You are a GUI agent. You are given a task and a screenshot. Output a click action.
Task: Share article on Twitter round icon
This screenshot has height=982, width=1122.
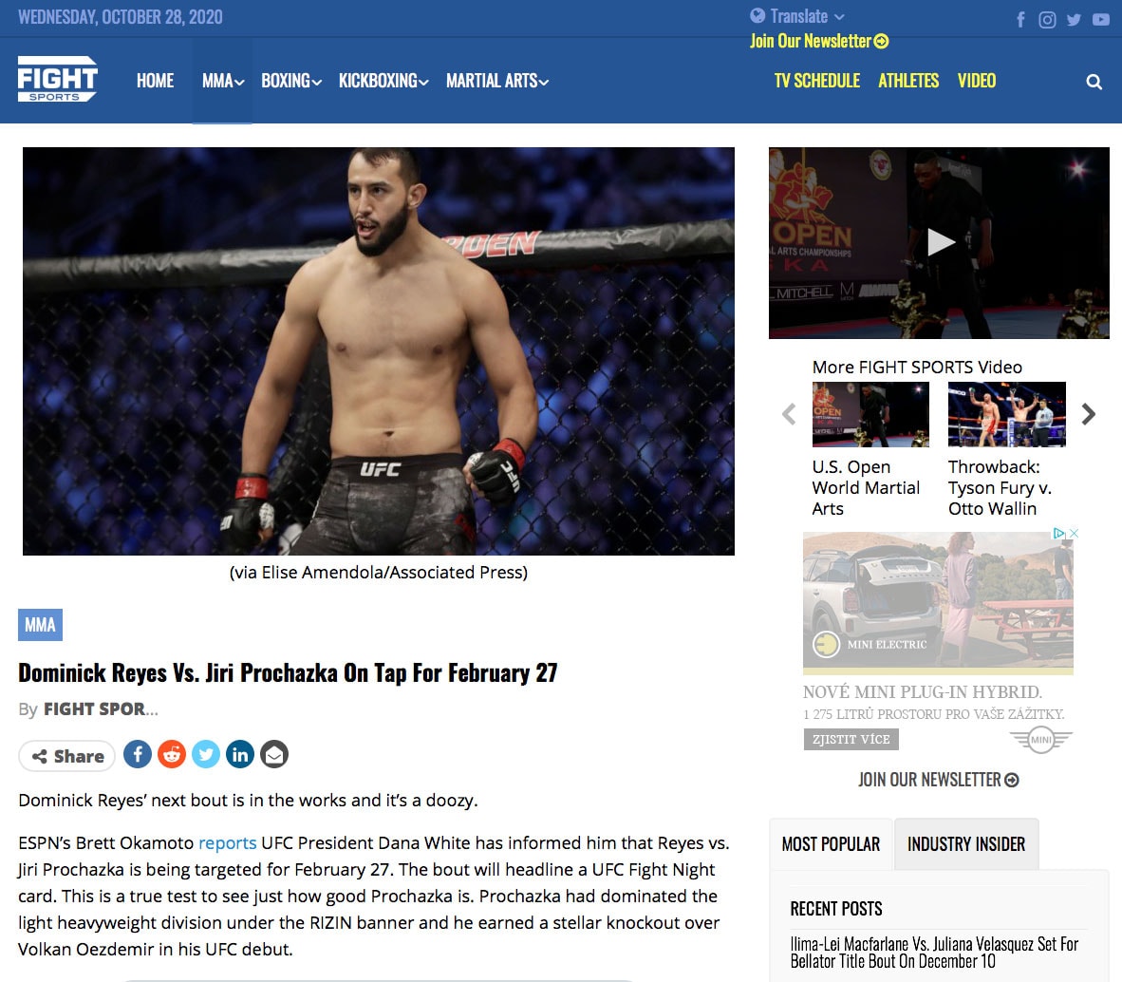pyautogui.click(x=206, y=754)
